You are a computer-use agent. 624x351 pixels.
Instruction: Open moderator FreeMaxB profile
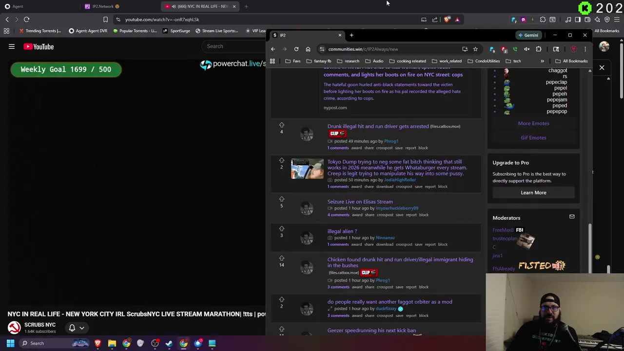coord(503,230)
